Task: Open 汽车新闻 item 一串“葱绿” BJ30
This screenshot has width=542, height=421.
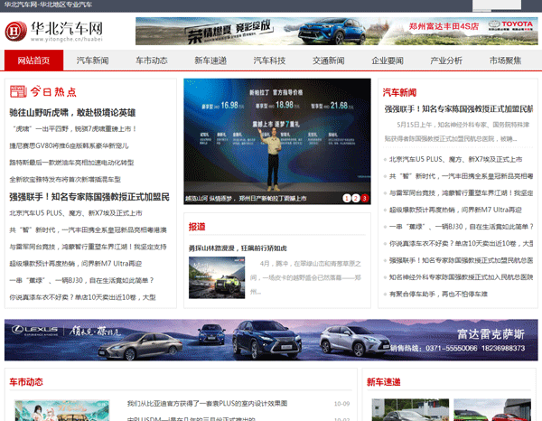Action: tap(461, 227)
